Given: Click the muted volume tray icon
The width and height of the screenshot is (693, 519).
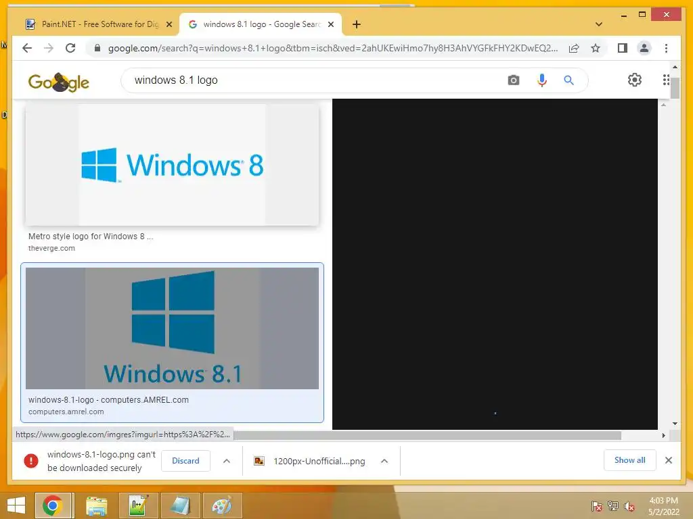Looking at the screenshot, I should 629,506.
